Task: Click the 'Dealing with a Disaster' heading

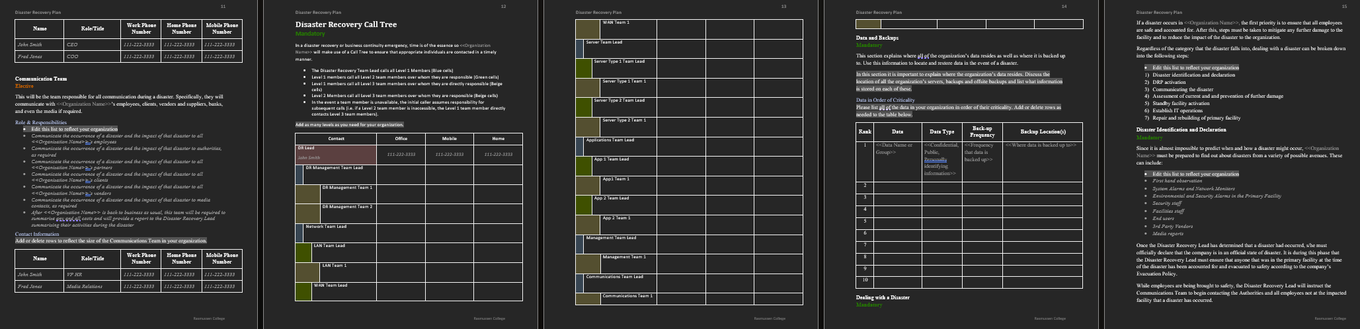Action: click(x=883, y=297)
